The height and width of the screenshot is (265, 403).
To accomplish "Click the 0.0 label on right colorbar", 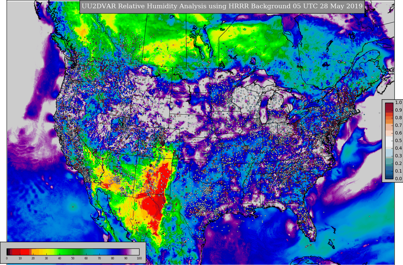I will point(398,179).
